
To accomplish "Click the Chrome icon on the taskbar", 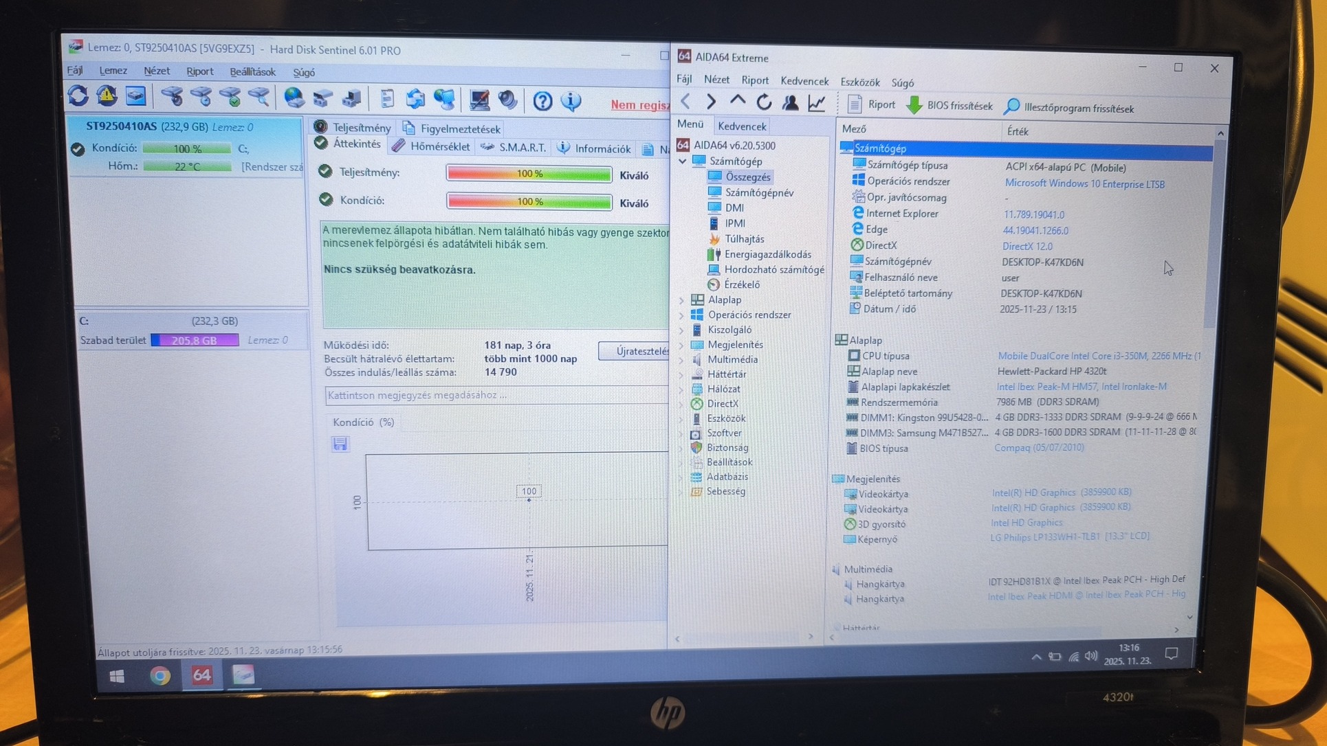I will click(x=160, y=676).
